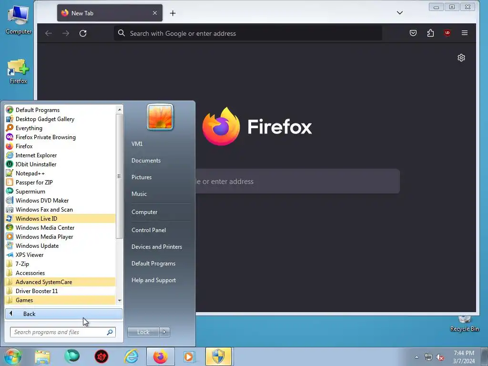Click the Supermium taskbar icon
The image size is (488, 366).
coord(72,356)
